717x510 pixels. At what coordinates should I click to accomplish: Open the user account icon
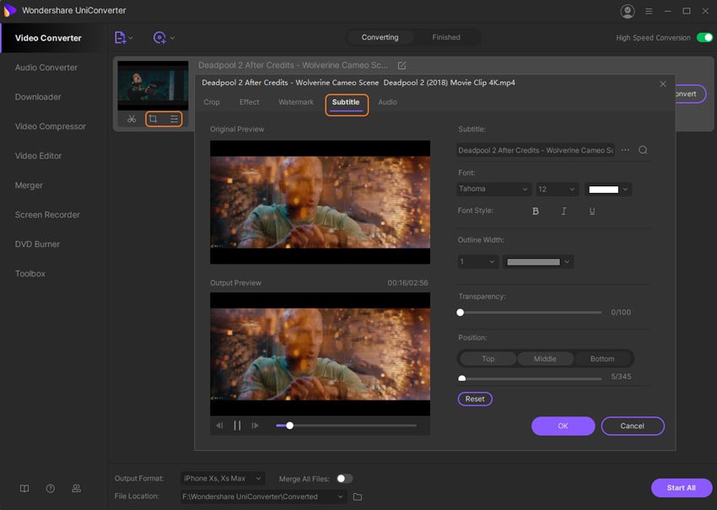(x=628, y=11)
